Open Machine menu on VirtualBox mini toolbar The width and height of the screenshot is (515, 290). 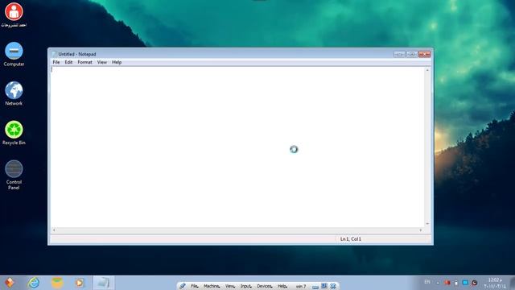click(x=212, y=287)
